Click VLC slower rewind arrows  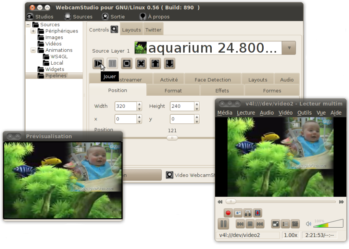220,202
